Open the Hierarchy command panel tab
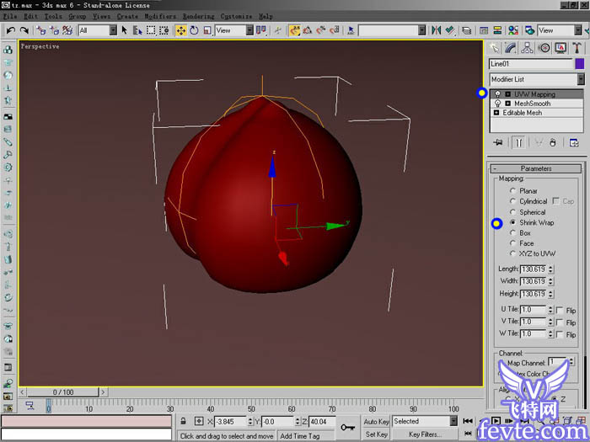The image size is (590, 442). [528, 48]
